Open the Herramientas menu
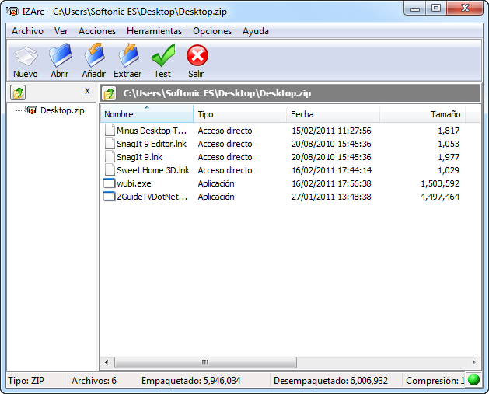Image resolution: width=489 pixels, height=394 pixels. coord(154,31)
